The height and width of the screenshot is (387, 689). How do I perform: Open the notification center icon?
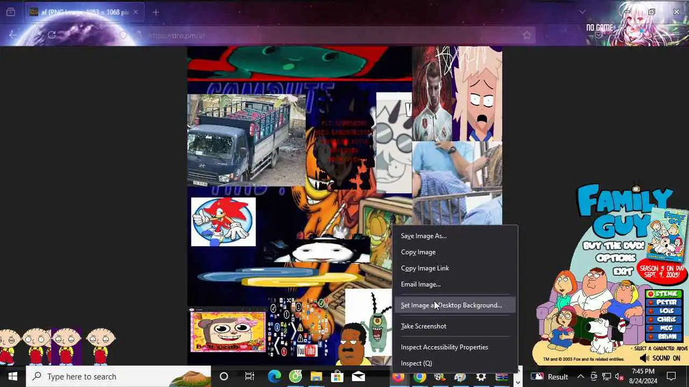pos(671,376)
